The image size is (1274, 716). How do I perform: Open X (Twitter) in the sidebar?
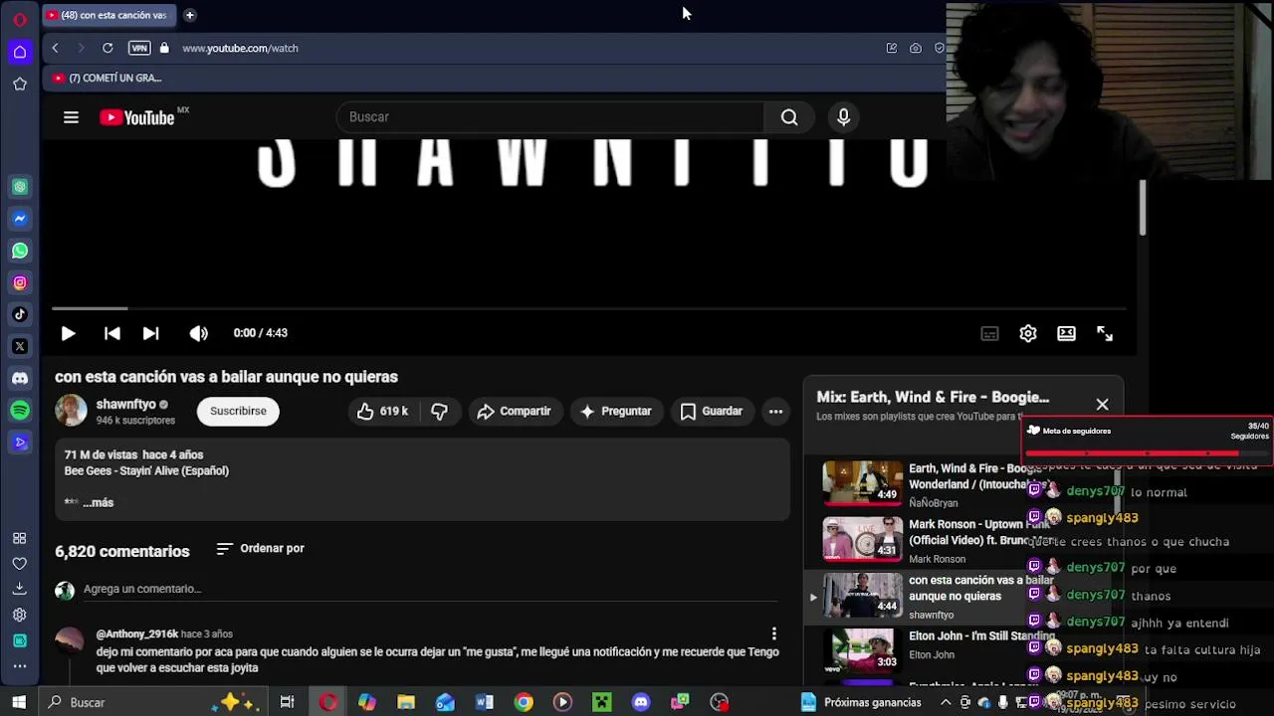point(20,346)
